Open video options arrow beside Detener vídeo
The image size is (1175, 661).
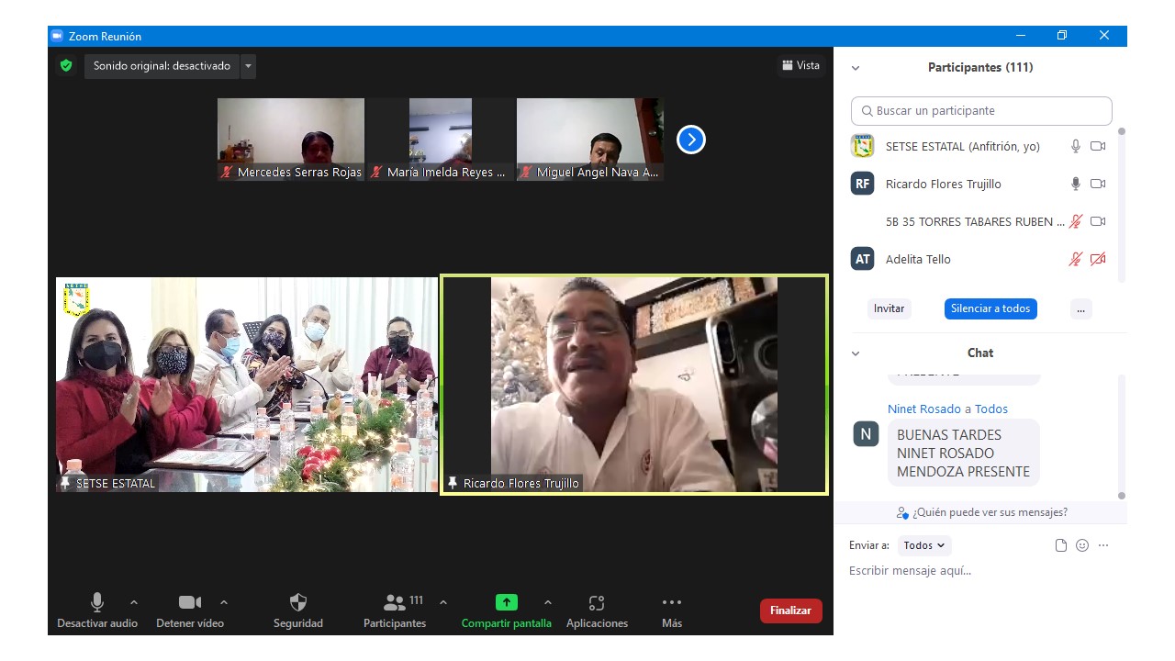click(x=224, y=602)
